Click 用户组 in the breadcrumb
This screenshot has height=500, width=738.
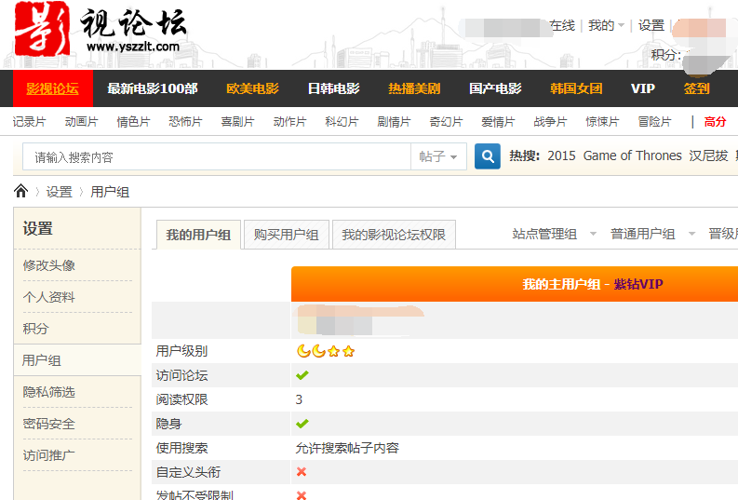pyautogui.click(x=110, y=192)
